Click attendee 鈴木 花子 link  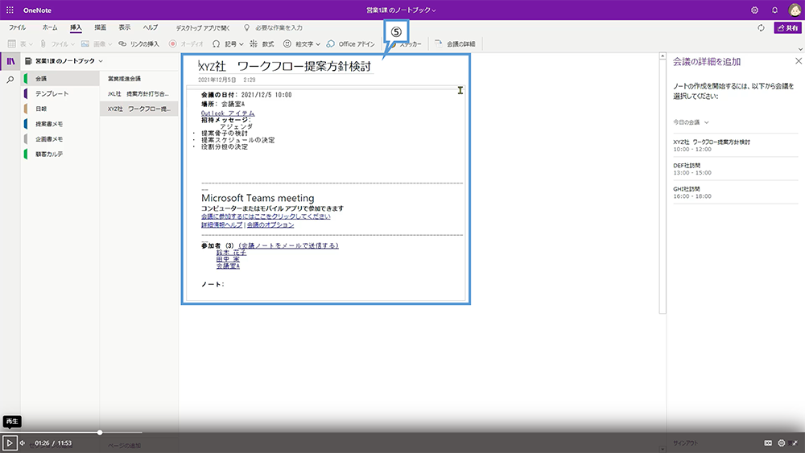point(231,253)
